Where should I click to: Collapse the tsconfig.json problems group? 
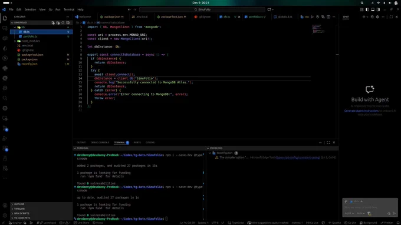pyautogui.click(x=210, y=153)
